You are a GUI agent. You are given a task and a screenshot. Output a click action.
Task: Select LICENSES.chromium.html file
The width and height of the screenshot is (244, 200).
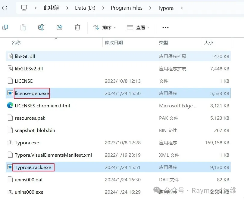(118, 106)
